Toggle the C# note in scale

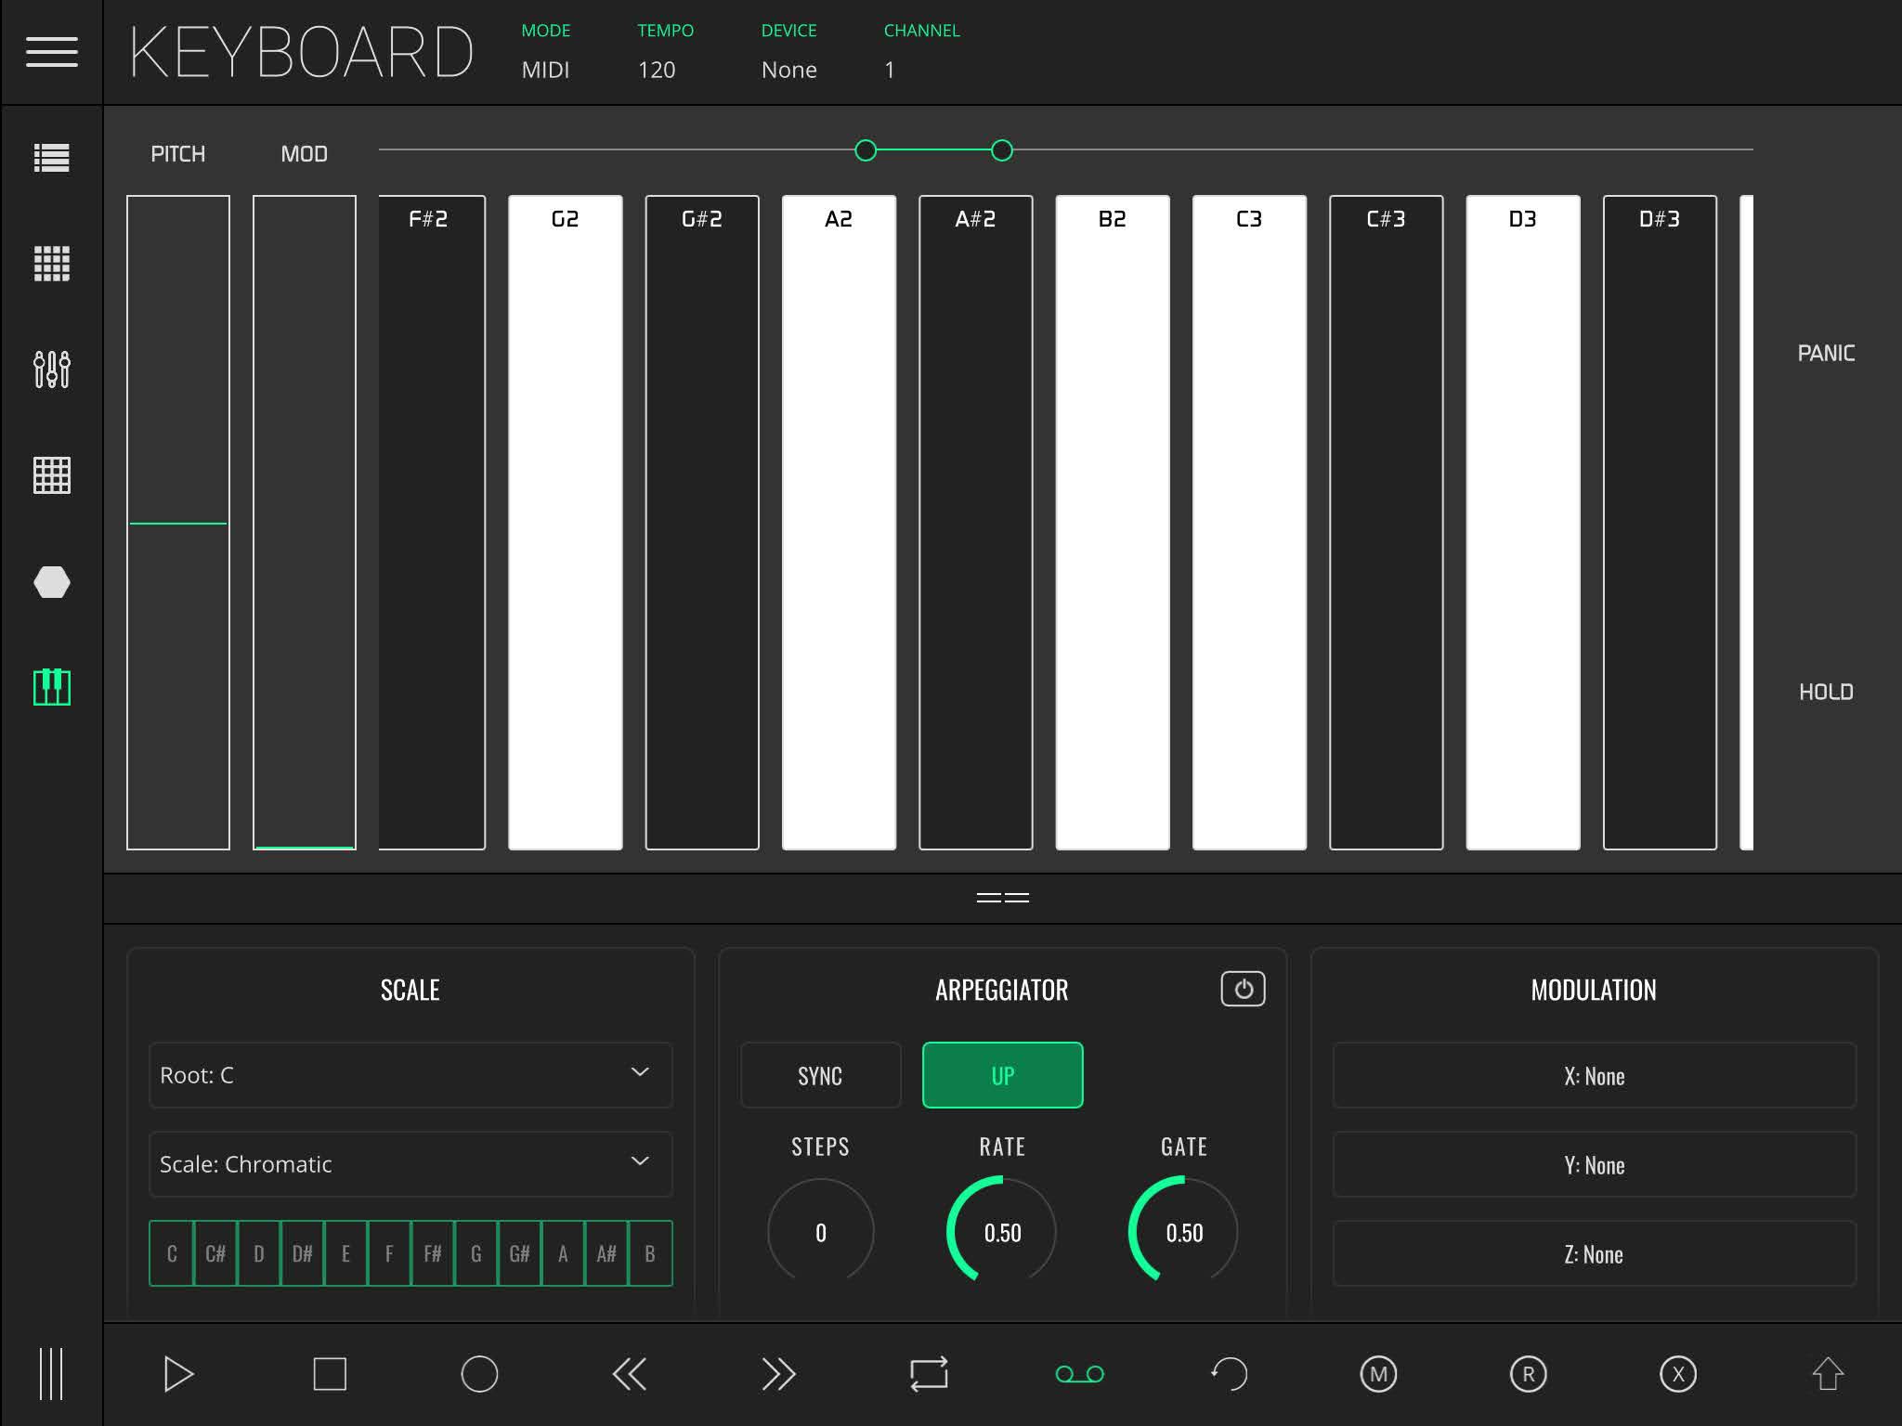pyautogui.click(x=215, y=1253)
